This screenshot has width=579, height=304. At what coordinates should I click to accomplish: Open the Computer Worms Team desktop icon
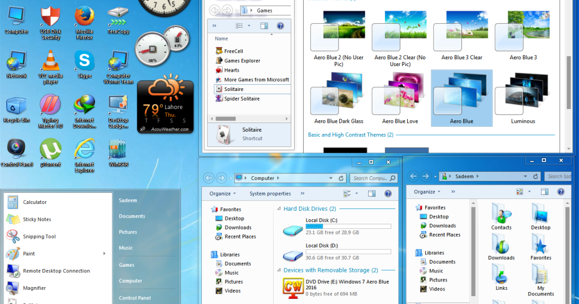pos(118,67)
